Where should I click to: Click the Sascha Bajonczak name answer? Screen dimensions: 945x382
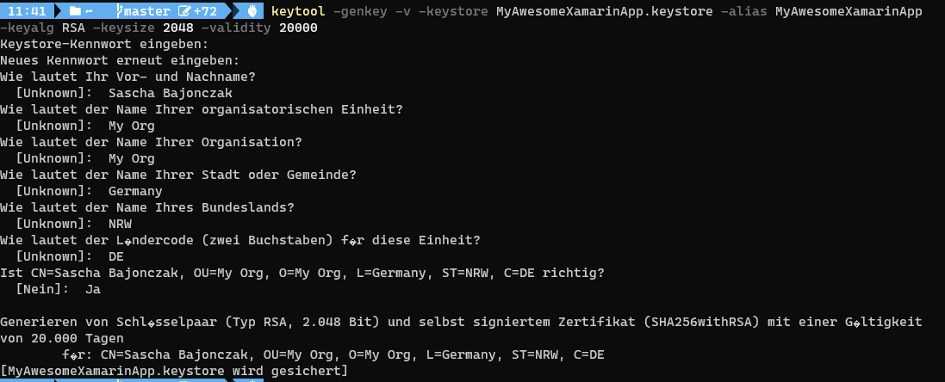point(170,93)
